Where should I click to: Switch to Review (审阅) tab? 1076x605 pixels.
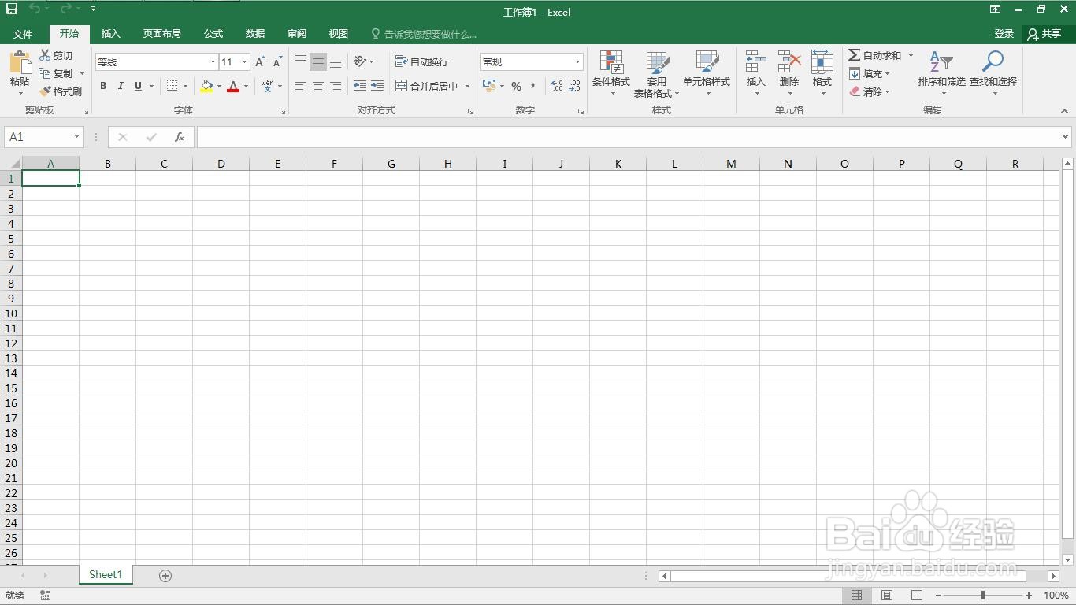[x=297, y=34]
